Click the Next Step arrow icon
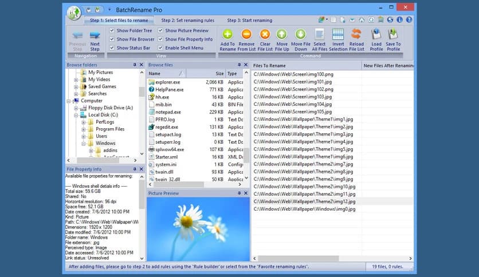479x277 pixels. point(95,35)
